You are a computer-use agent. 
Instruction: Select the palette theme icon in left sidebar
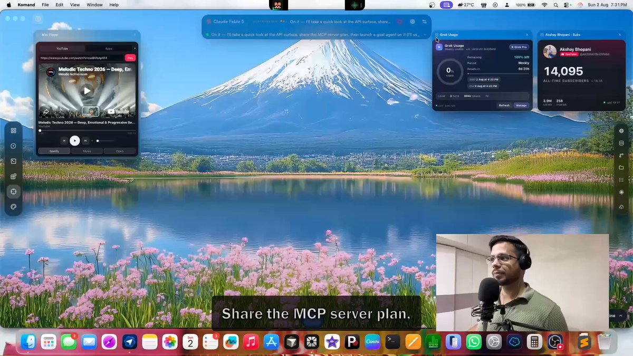(14, 207)
